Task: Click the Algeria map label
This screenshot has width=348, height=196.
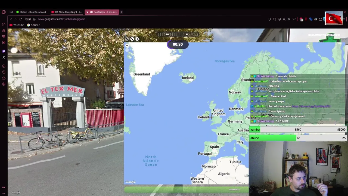Action: pyautogui.click(x=224, y=174)
